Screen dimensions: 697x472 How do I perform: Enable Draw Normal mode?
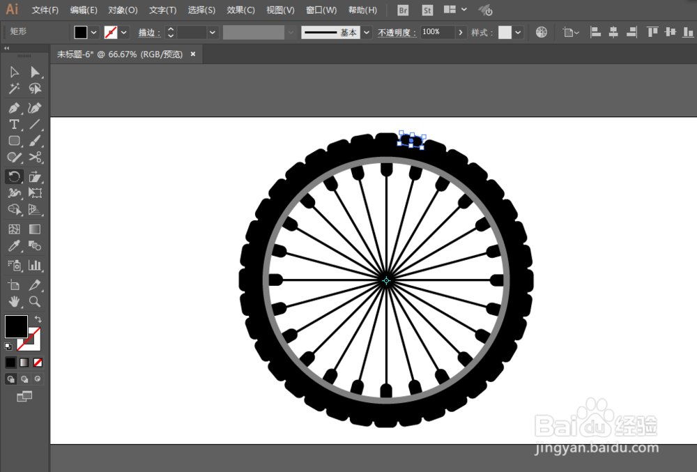coord(10,379)
